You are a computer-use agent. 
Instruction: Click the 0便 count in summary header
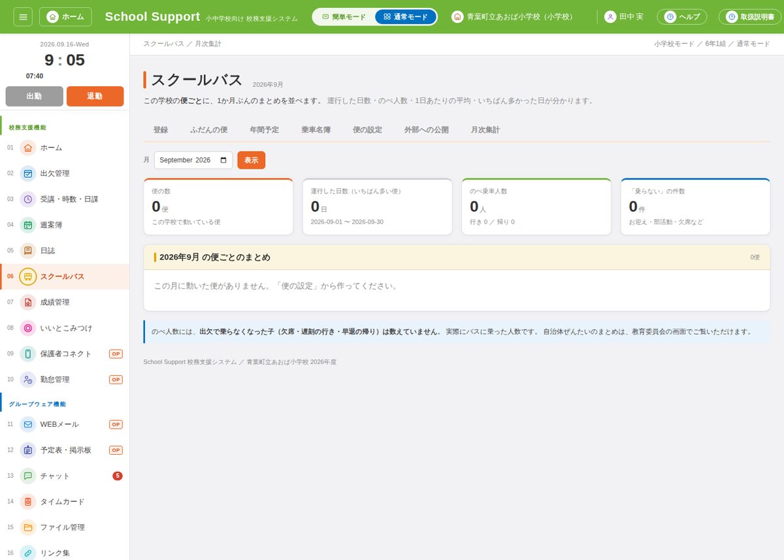[755, 257]
